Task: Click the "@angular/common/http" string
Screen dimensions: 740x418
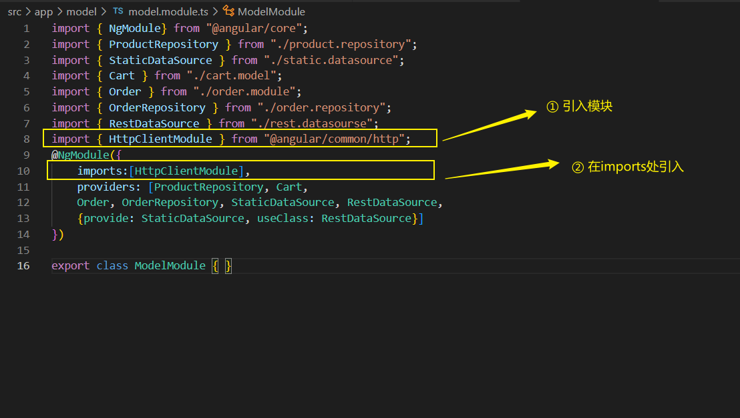Action: (x=335, y=139)
